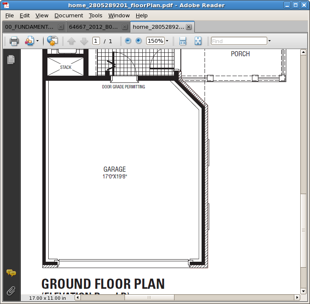Open the Comments panel in sidebar

pos(11,273)
